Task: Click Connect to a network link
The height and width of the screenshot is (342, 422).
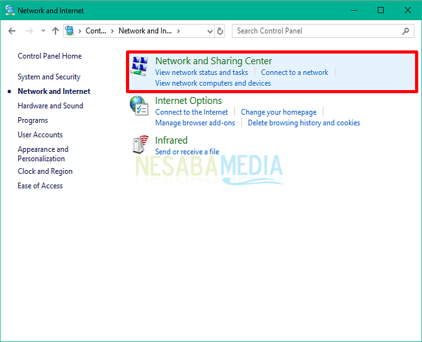Action: point(295,72)
